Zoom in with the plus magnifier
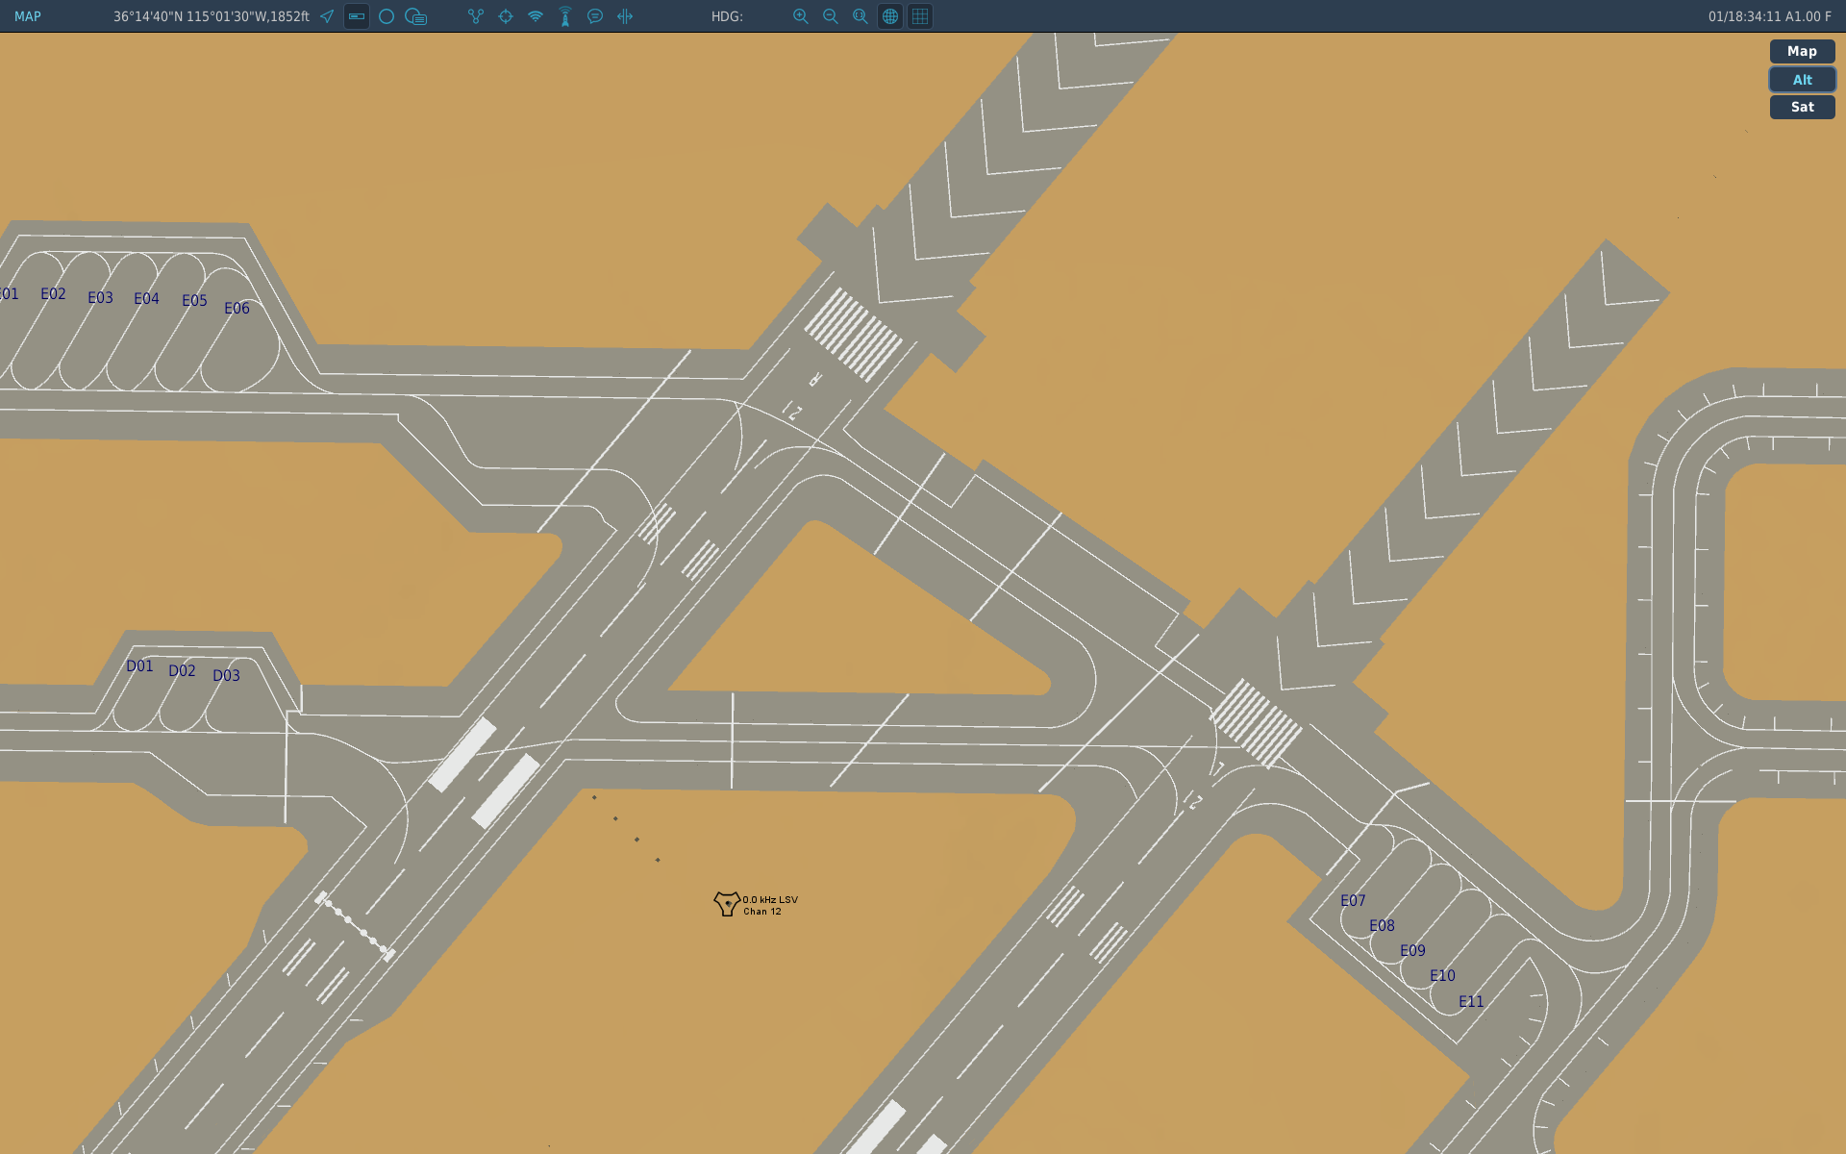 click(x=801, y=16)
